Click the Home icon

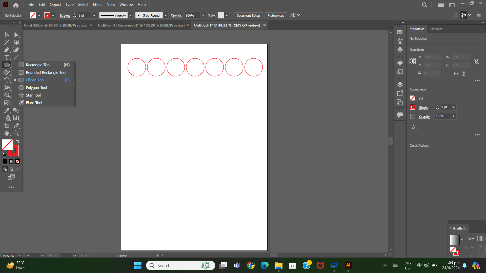[x=16, y=5]
